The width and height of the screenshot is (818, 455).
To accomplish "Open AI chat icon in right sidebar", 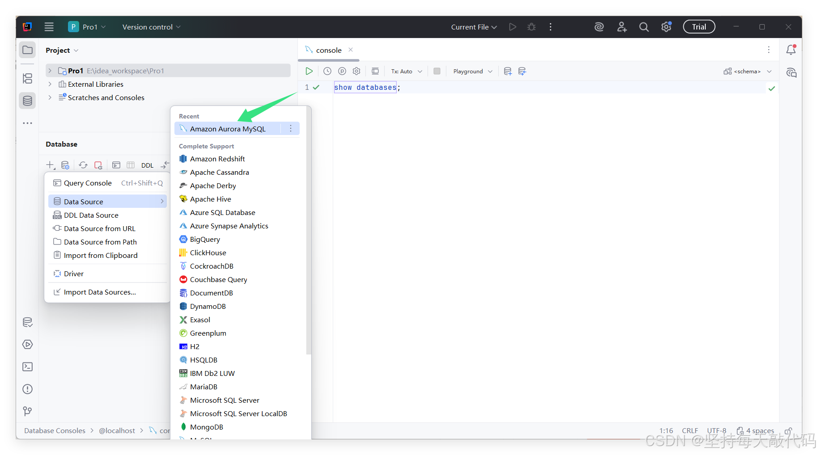I will [x=791, y=72].
